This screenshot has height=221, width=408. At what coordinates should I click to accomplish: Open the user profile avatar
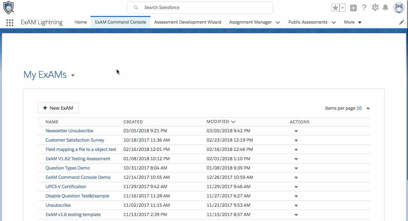point(399,8)
